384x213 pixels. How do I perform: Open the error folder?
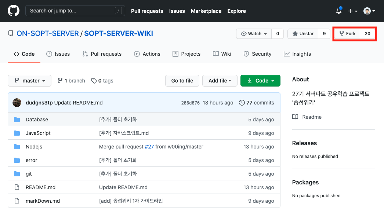(31, 160)
